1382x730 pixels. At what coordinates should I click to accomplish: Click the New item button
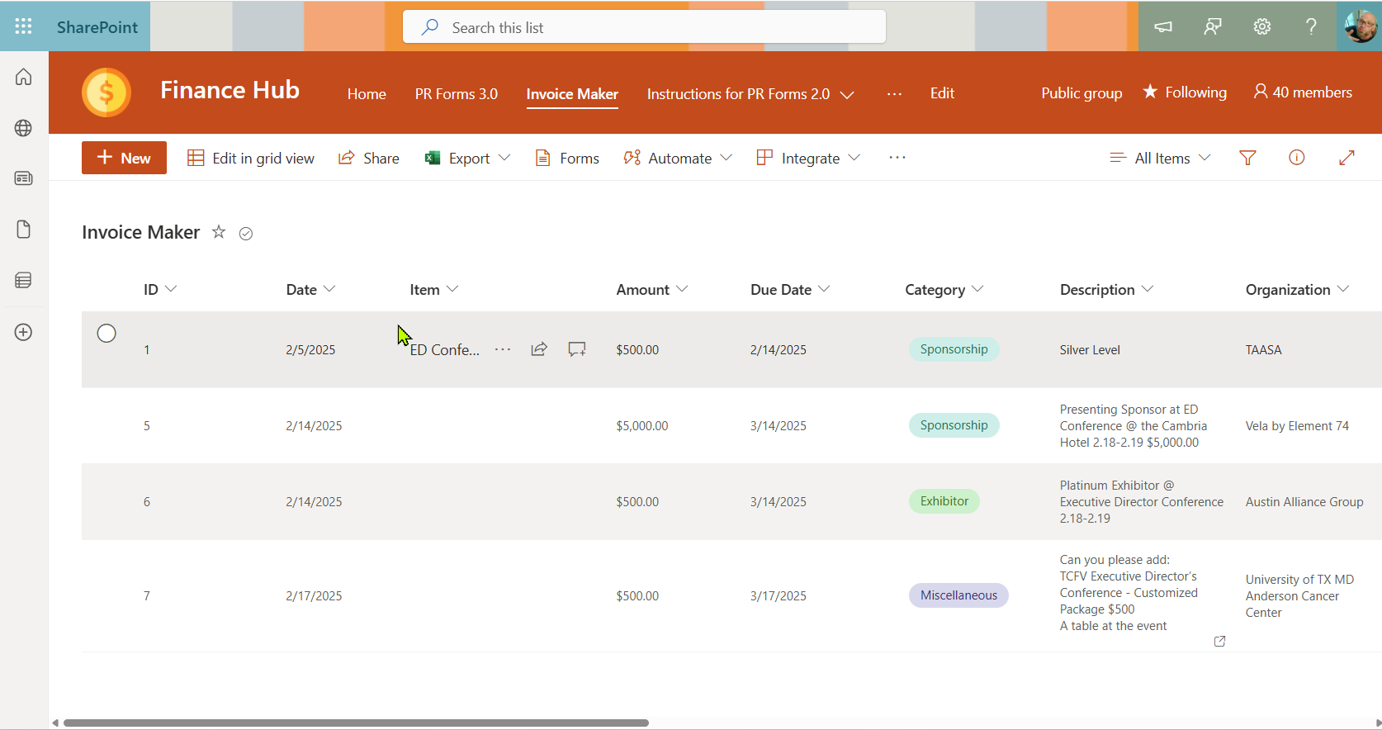pyautogui.click(x=124, y=158)
